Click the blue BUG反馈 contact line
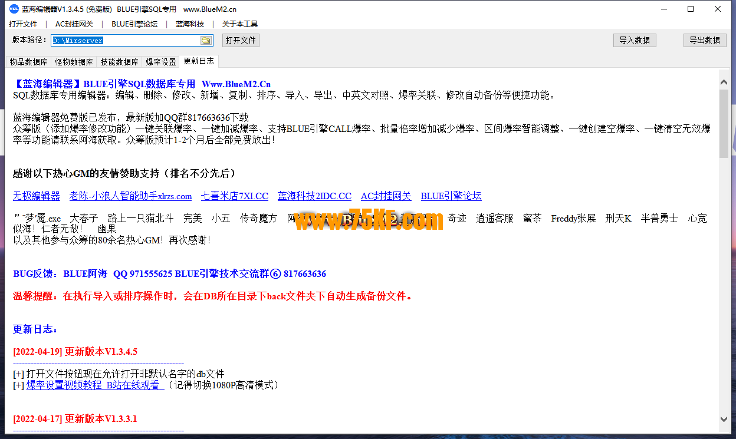 (x=170, y=274)
